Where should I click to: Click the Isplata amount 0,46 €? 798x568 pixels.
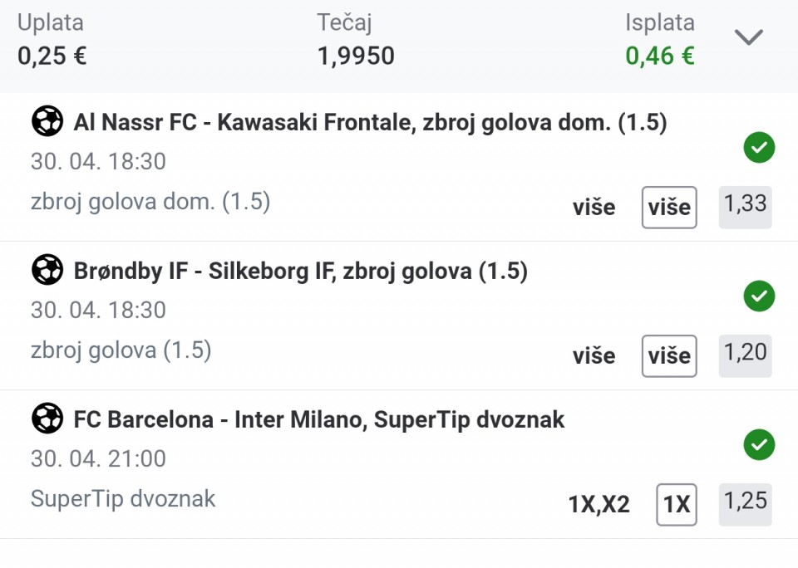point(659,56)
